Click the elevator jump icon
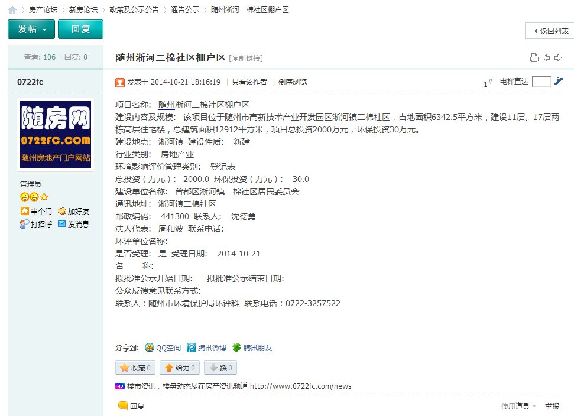This screenshot has height=416, width=574. pos(558,81)
